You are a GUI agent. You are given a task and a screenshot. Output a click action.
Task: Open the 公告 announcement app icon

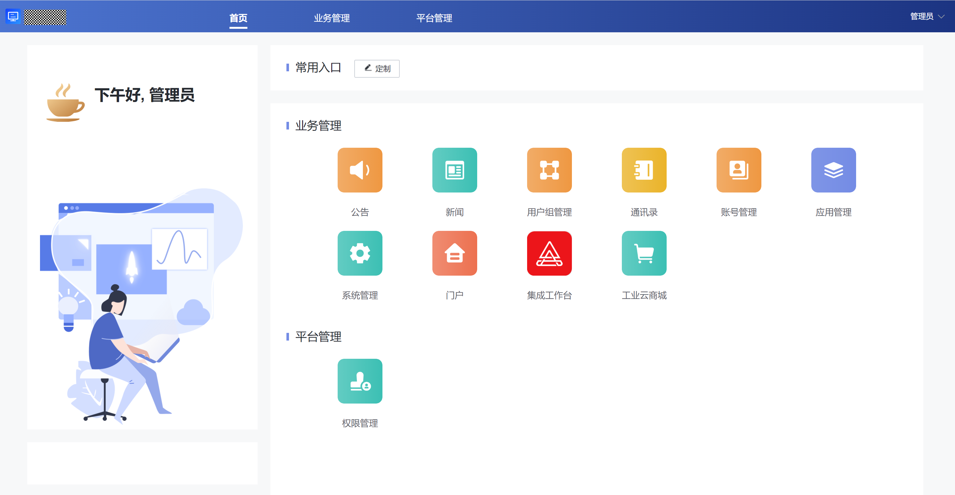360,170
